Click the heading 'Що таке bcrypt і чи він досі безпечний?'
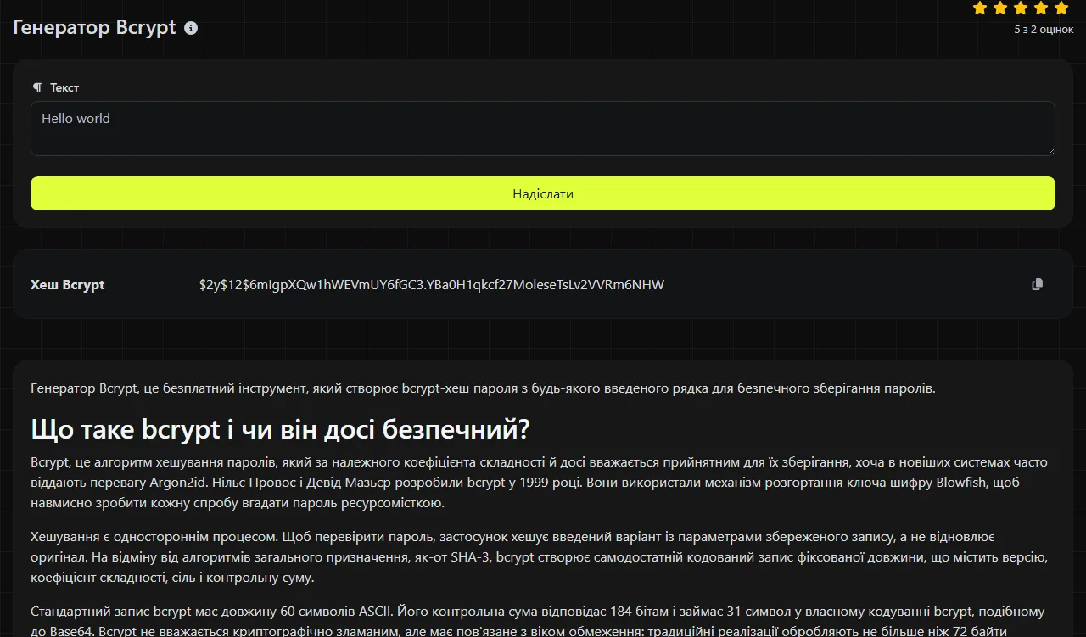 click(280, 429)
